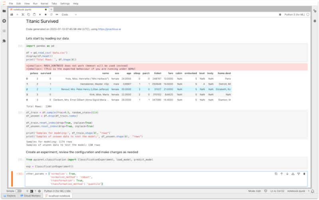319x200 pixels.
Task: Restart kernel and run all cells
Action: (x=57, y=15)
